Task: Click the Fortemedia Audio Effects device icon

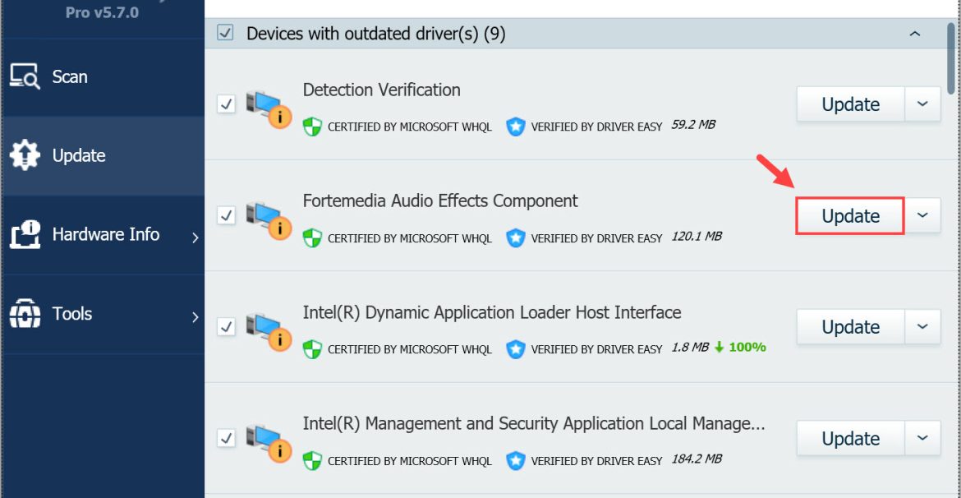Action: click(x=268, y=221)
